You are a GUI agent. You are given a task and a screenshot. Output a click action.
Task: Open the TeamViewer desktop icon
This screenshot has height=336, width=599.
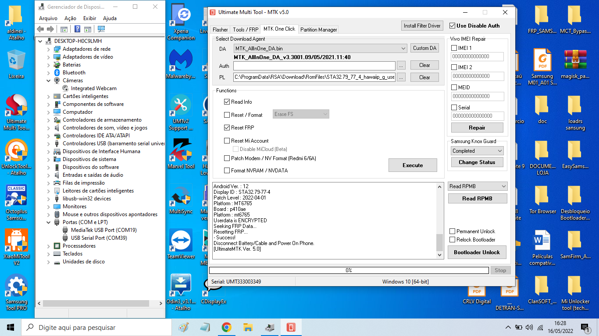pos(181,244)
